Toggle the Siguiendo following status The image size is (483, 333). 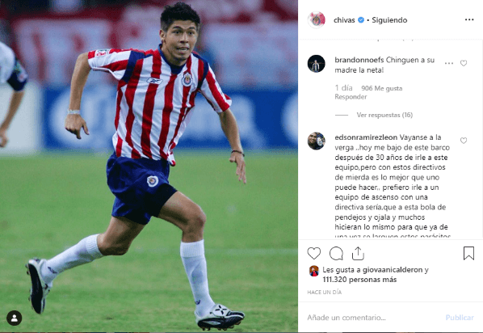point(389,20)
